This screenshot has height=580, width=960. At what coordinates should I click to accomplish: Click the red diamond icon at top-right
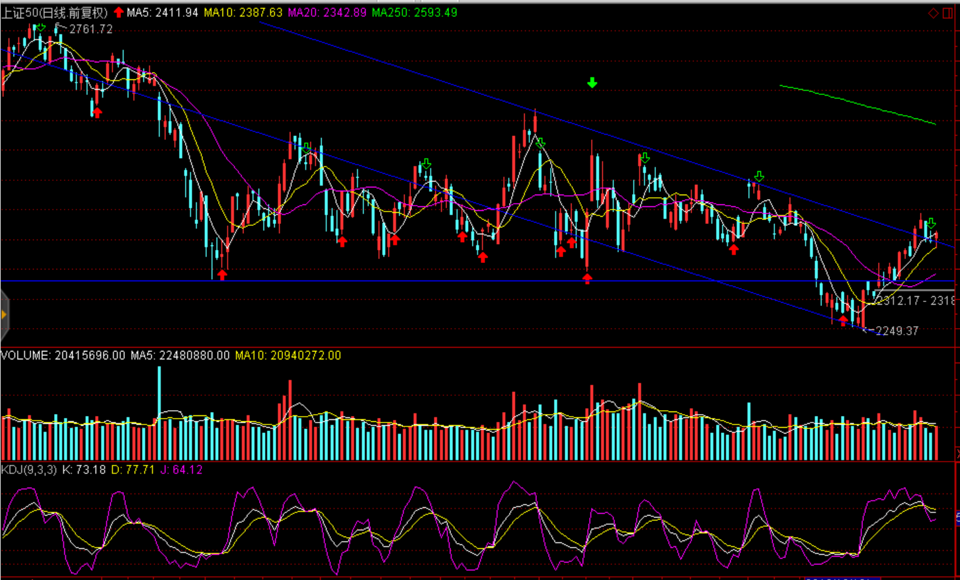pos(933,13)
